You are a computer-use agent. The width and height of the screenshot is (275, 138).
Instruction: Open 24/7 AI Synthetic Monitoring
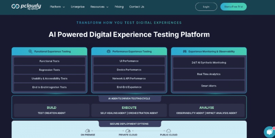point(209,63)
